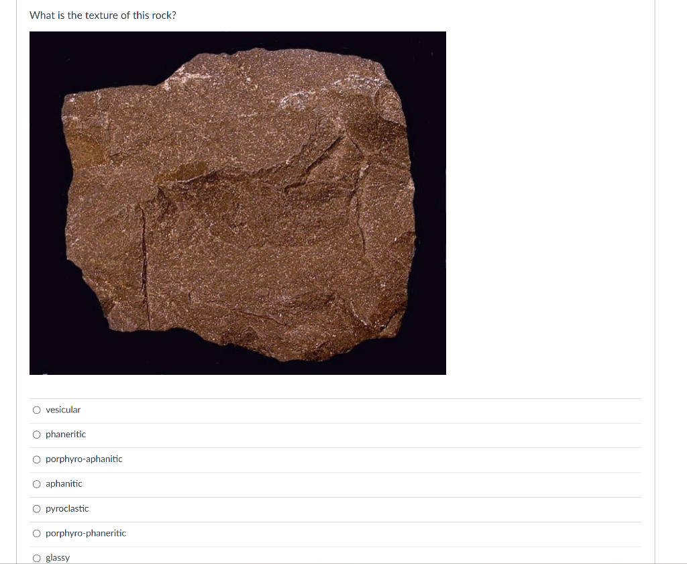Mark the aphanitic radio button

(x=37, y=484)
